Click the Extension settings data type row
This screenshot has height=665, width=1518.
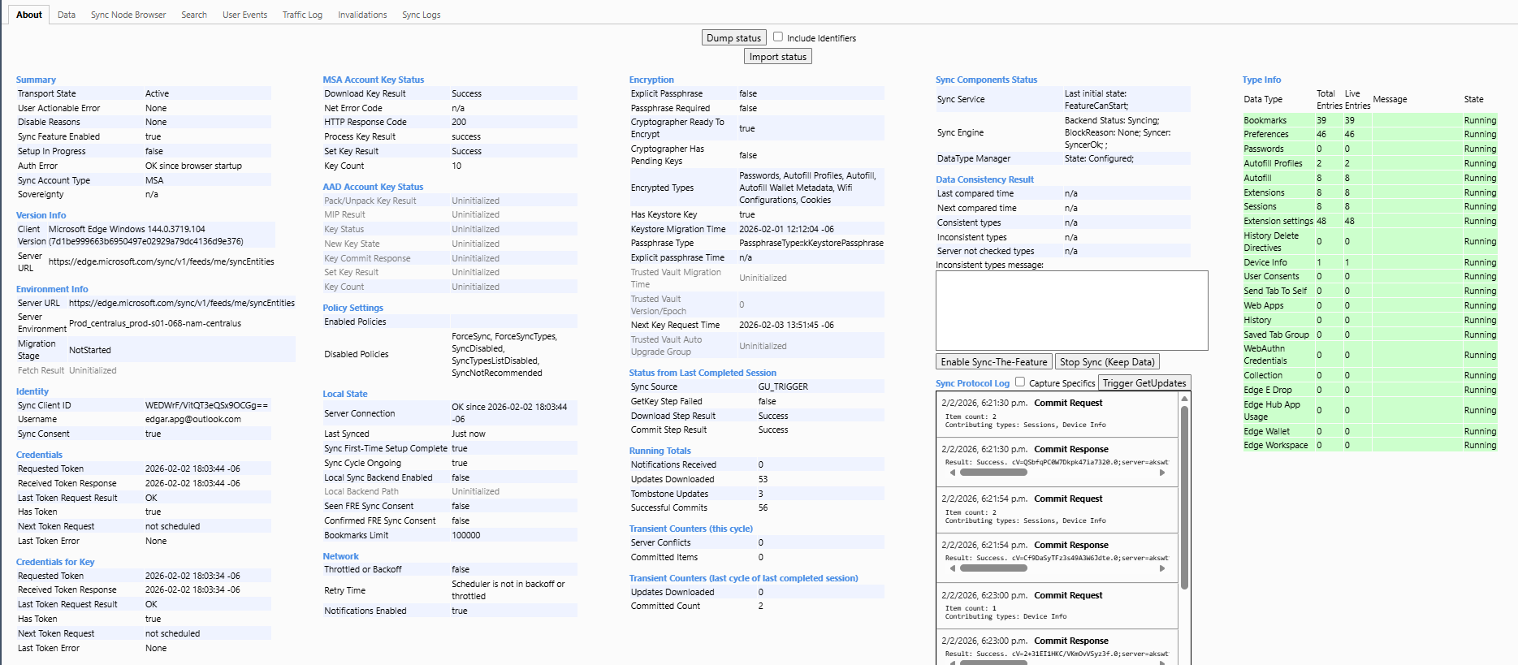pyautogui.click(x=1369, y=222)
